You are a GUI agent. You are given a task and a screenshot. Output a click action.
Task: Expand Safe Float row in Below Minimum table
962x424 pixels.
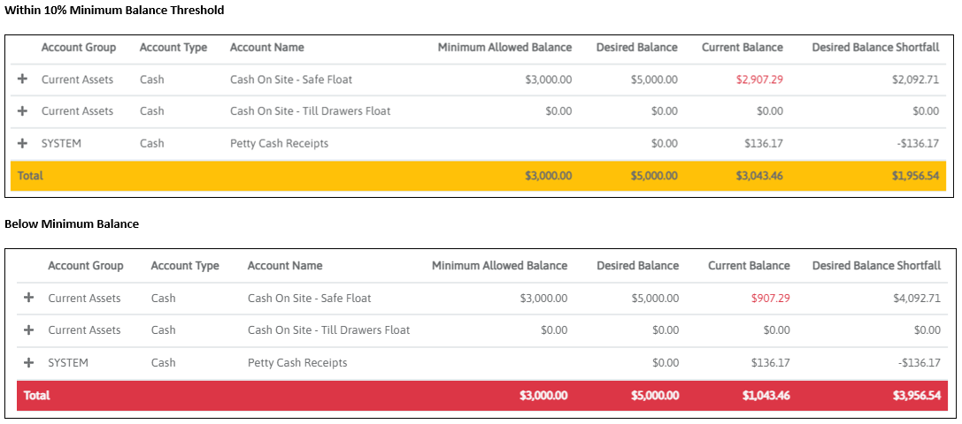click(28, 299)
